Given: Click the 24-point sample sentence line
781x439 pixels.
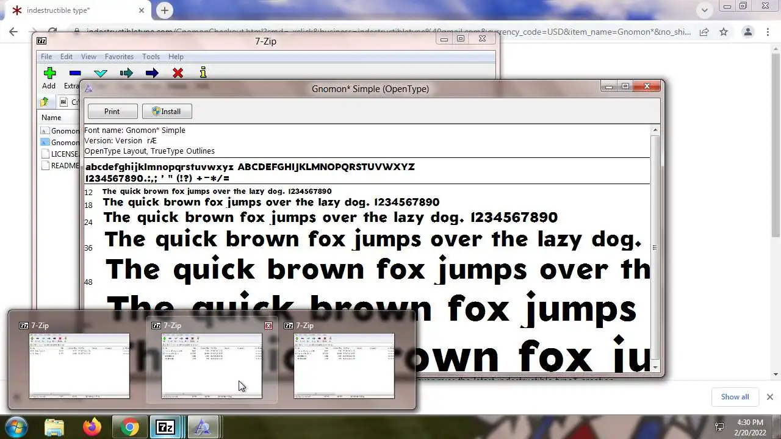Looking at the screenshot, I should tap(330, 218).
